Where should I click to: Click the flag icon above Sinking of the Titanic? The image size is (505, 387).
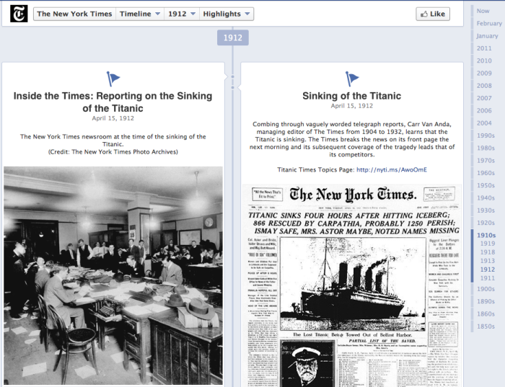352,79
